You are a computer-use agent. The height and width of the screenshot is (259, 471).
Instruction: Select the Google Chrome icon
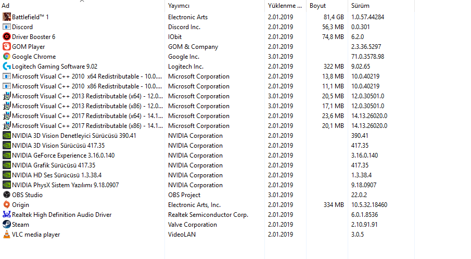7,56
